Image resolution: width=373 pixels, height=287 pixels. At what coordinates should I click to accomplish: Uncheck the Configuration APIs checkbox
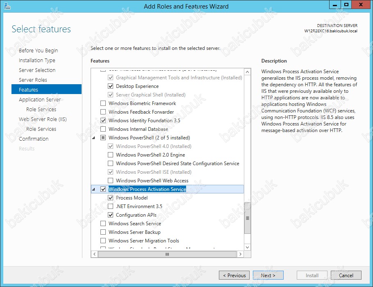(110, 215)
